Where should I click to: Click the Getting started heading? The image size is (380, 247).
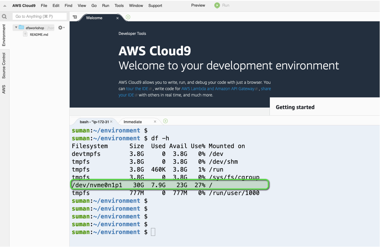295,107
